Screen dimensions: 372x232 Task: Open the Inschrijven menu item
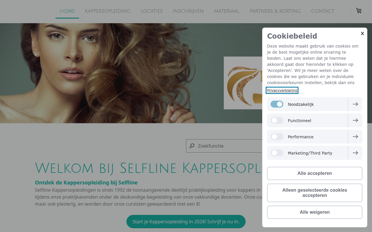point(188,11)
